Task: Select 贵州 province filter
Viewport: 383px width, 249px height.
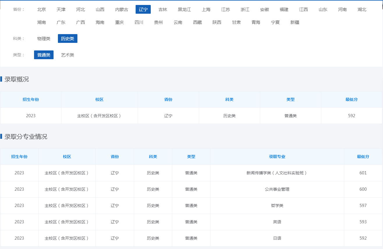Action: 159,22
